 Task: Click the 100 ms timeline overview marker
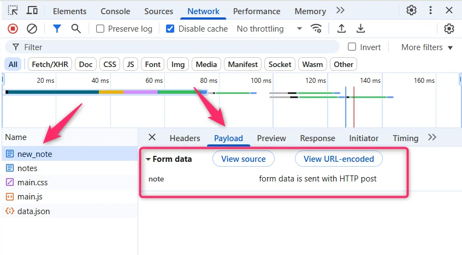click(x=260, y=80)
